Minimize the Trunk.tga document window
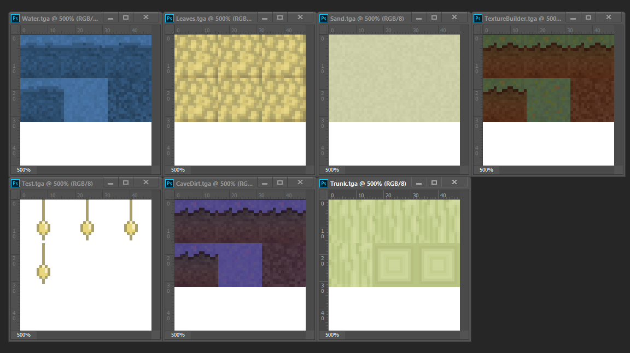Image resolution: width=630 pixels, height=353 pixels. coord(419,183)
